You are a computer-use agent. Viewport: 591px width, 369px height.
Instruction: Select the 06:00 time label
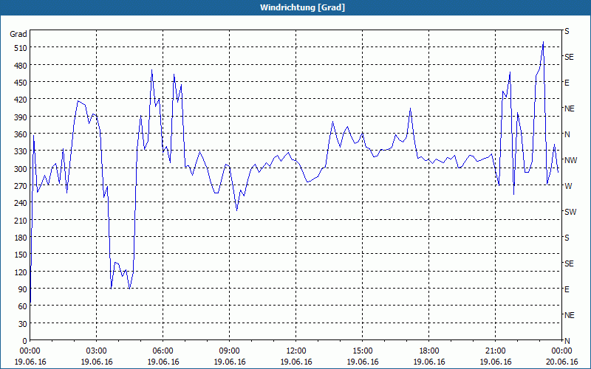tap(163, 351)
